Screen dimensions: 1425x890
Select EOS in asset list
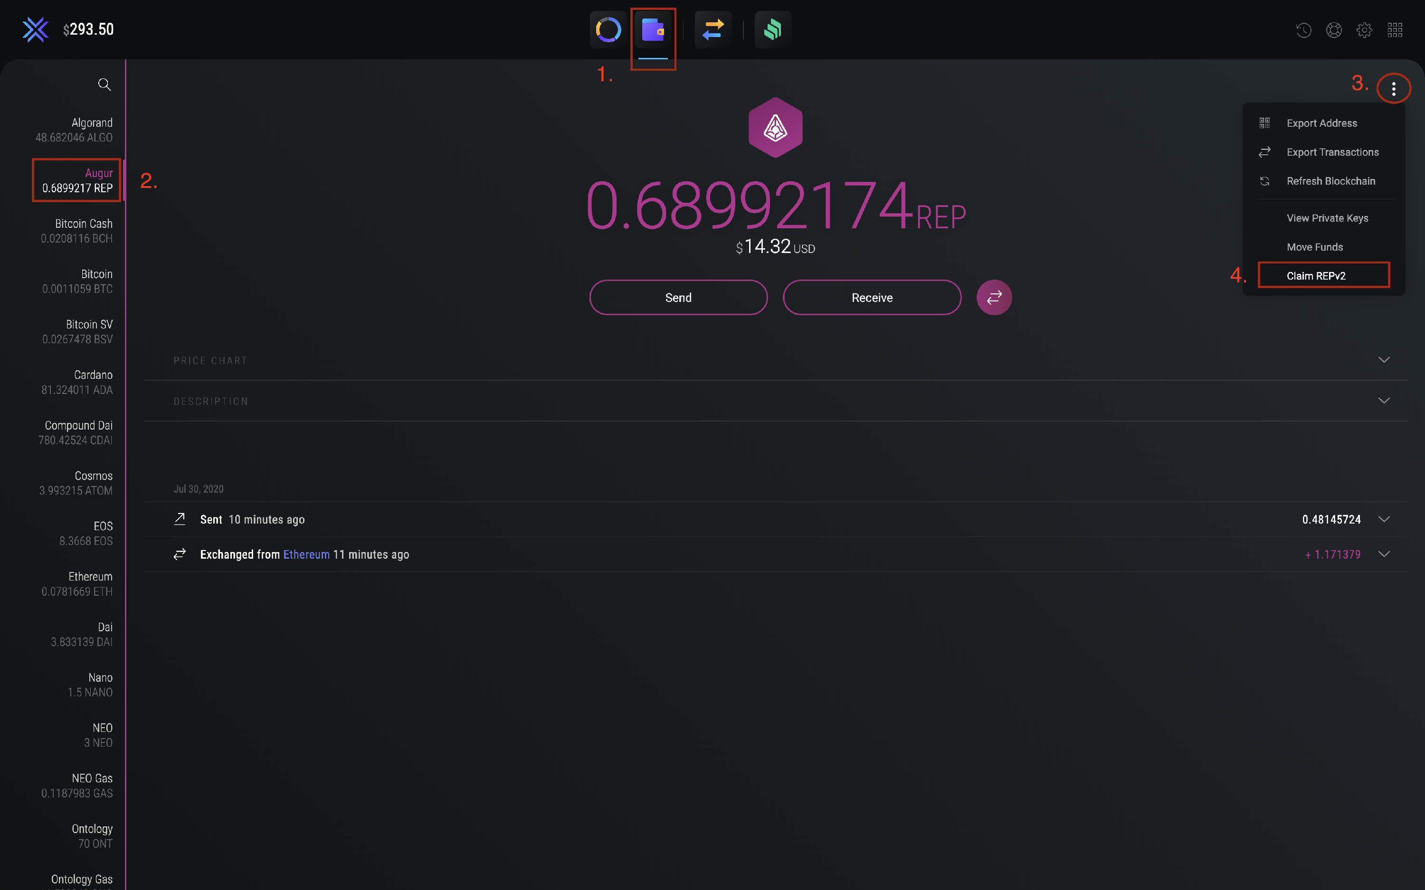click(x=86, y=534)
